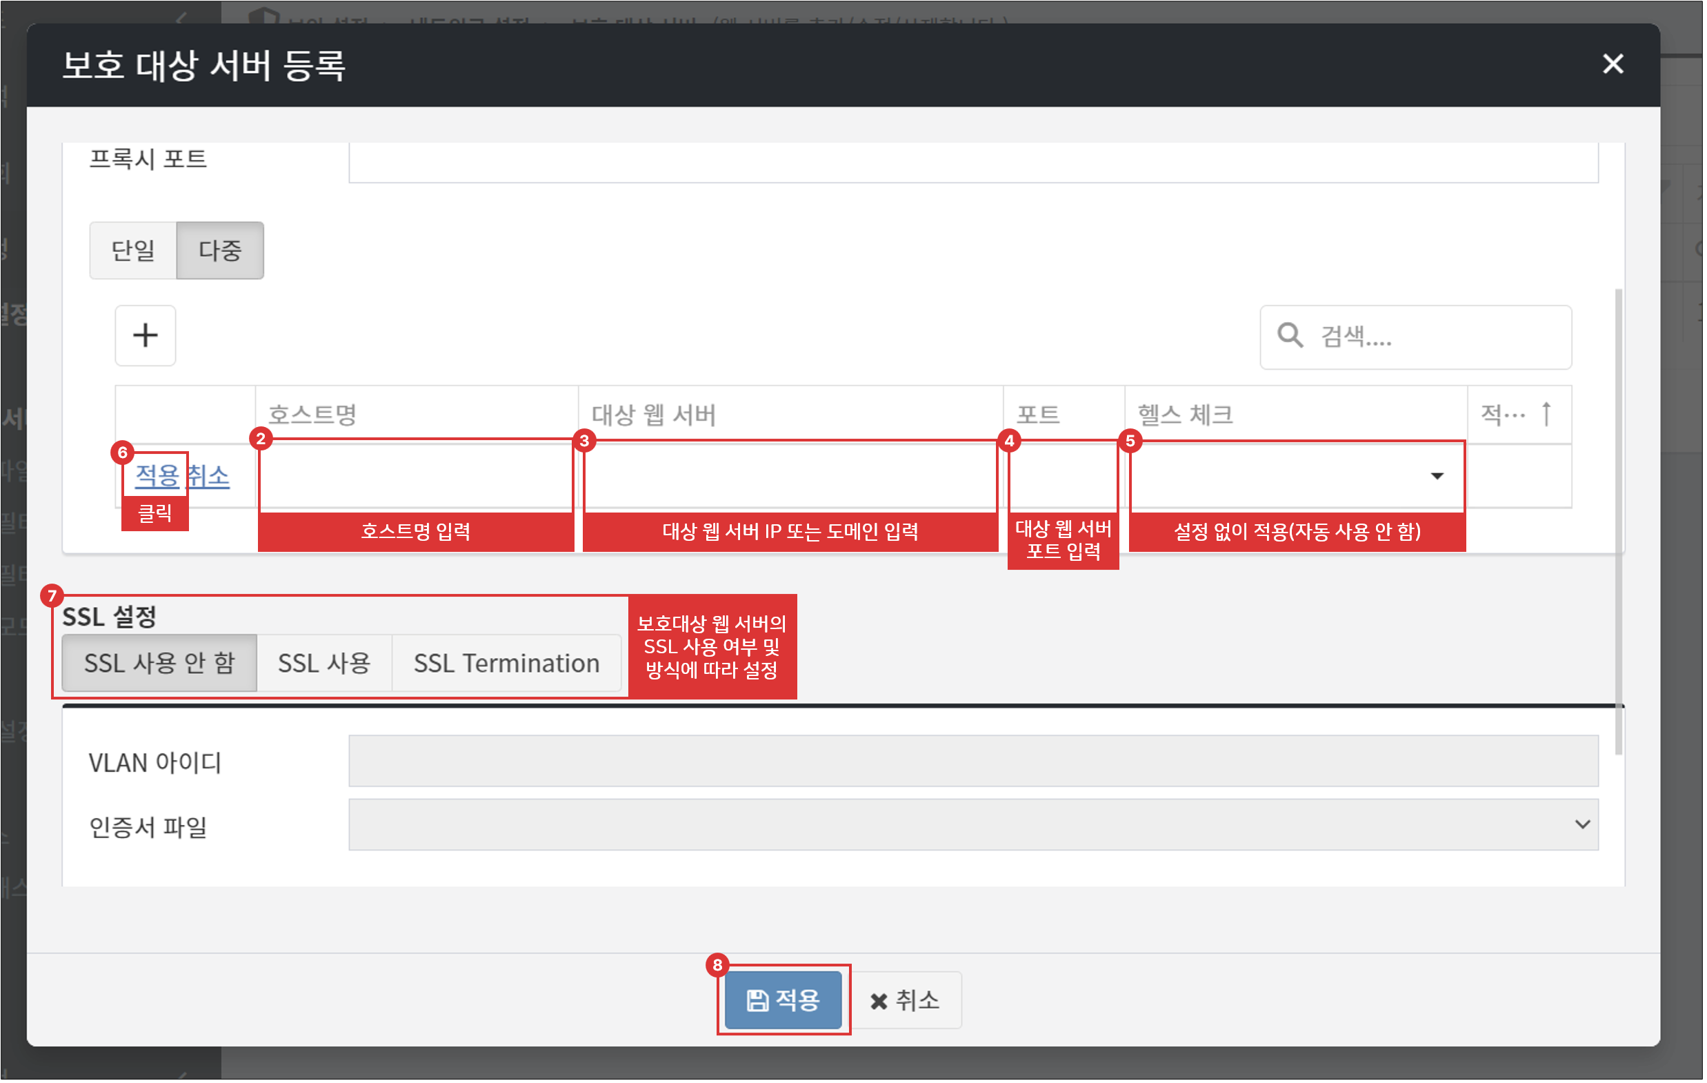Select the 다중 mode toggle
Screen dimensions: 1707x1083
point(220,251)
